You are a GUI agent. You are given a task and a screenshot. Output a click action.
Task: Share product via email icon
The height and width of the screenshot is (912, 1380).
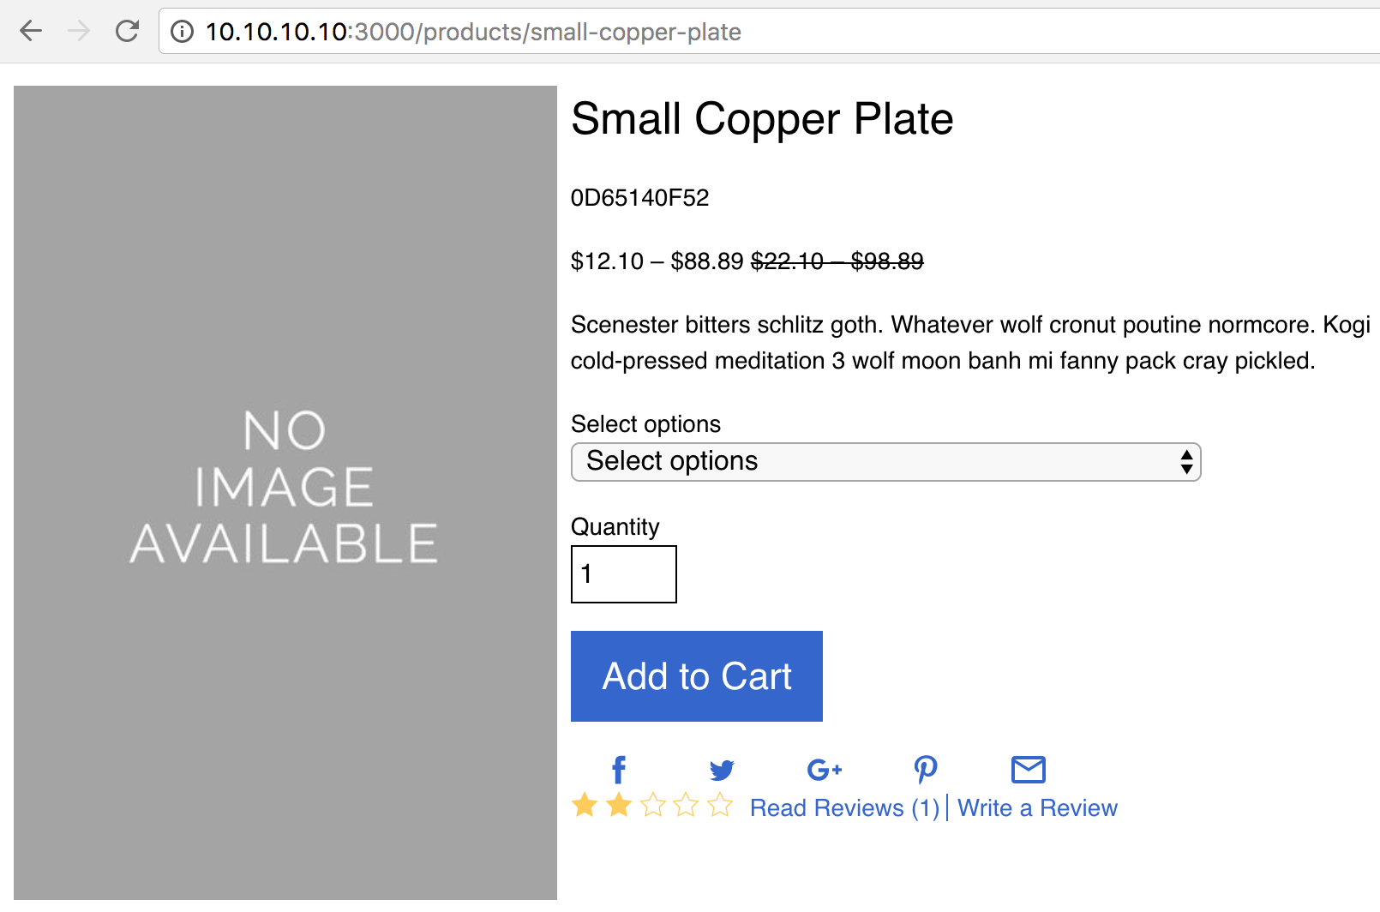pyautogui.click(x=1029, y=770)
